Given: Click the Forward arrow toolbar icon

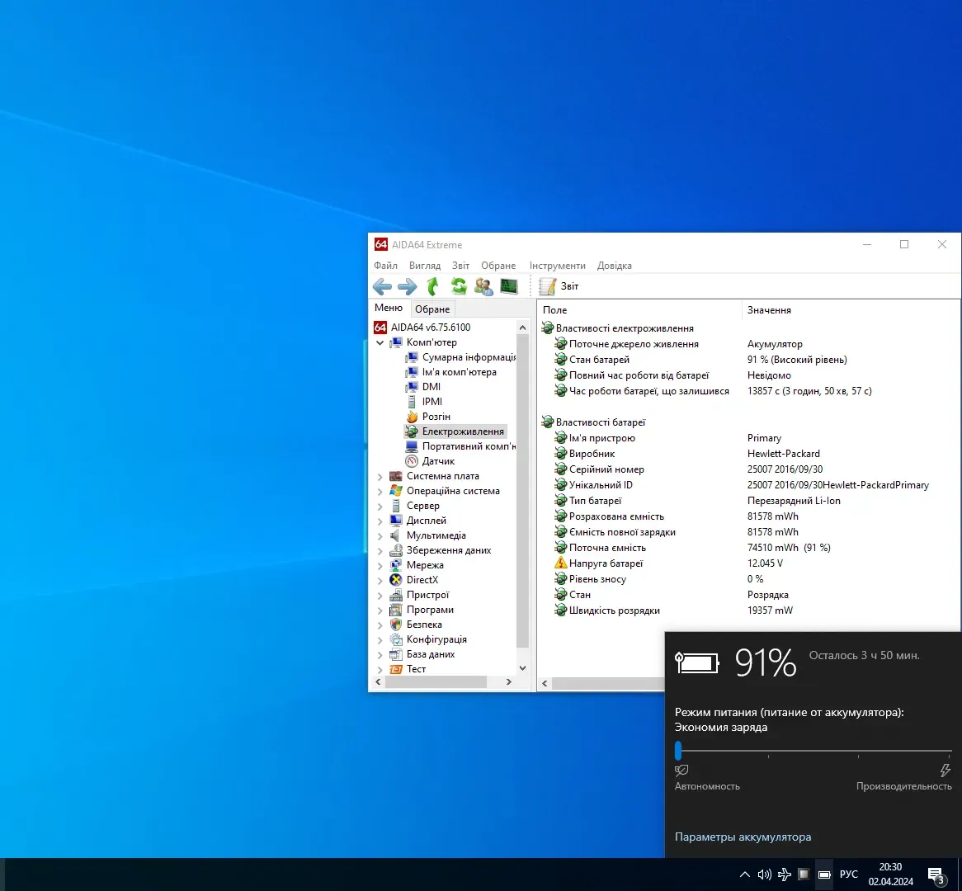Looking at the screenshot, I should click(408, 286).
